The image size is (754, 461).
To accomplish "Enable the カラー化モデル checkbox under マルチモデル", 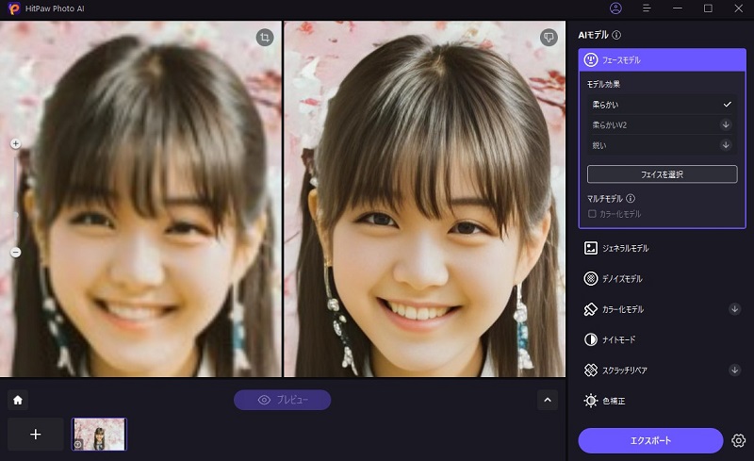I will [x=592, y=214].
